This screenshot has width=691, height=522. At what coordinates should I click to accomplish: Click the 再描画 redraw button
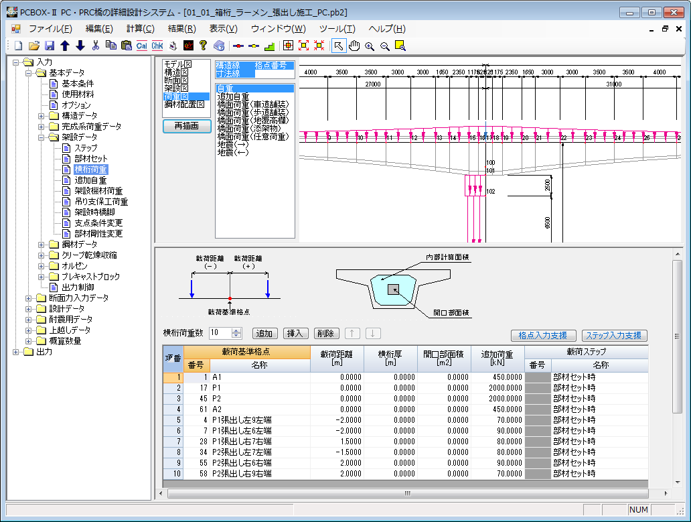coord(187,126)
